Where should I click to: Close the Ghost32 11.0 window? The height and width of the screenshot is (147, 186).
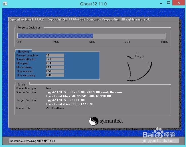click(179, 3)
